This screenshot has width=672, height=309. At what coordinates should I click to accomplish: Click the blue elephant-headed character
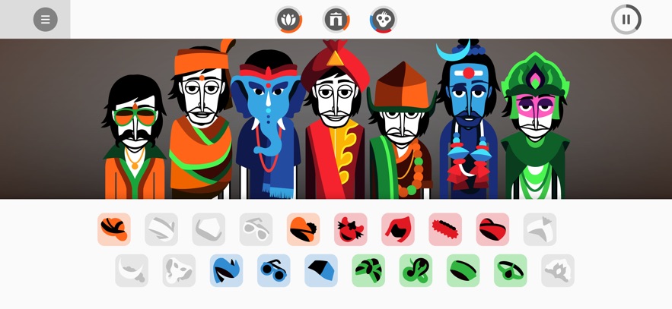pos(268,125)
